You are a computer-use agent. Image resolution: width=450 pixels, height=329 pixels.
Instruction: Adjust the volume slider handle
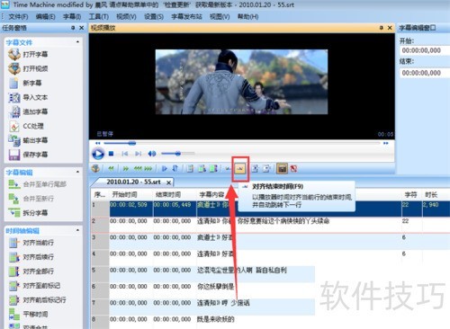click(x=178, y=154)
